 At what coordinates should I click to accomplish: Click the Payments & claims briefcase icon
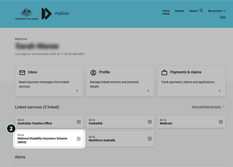click(164, 72)
